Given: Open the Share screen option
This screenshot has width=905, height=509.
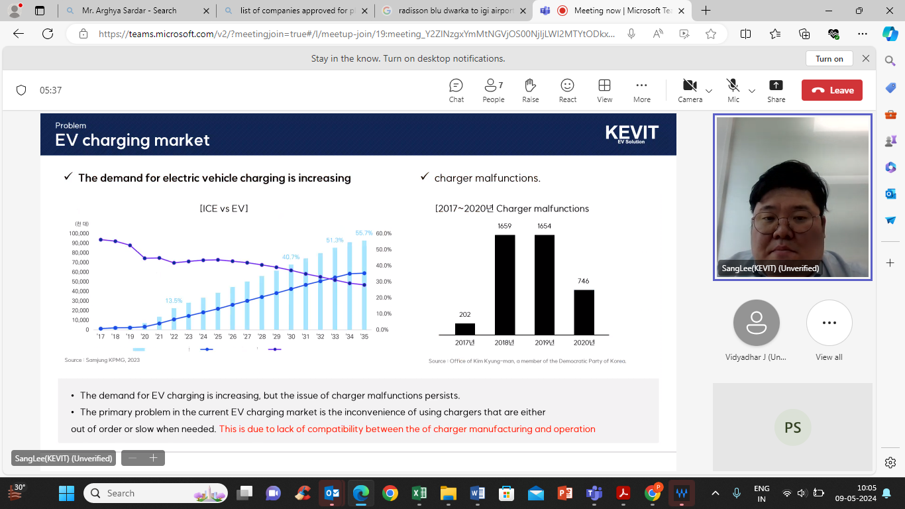Looking at the screenshot, I should coord(776,90).
